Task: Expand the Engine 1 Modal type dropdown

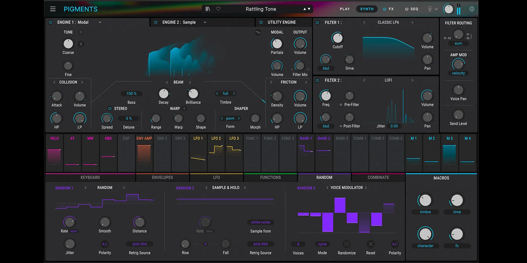Action: (100, 22)
